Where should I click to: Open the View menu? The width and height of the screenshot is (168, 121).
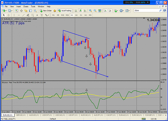tap(12, 6)
